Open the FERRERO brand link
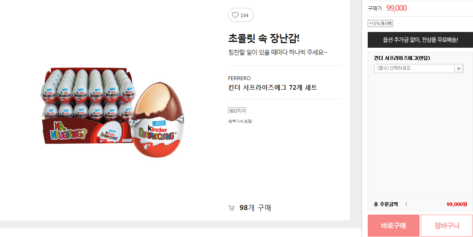The height and width of the screenshot is (237, 473). pyautogui.click(x=239, y=78)
